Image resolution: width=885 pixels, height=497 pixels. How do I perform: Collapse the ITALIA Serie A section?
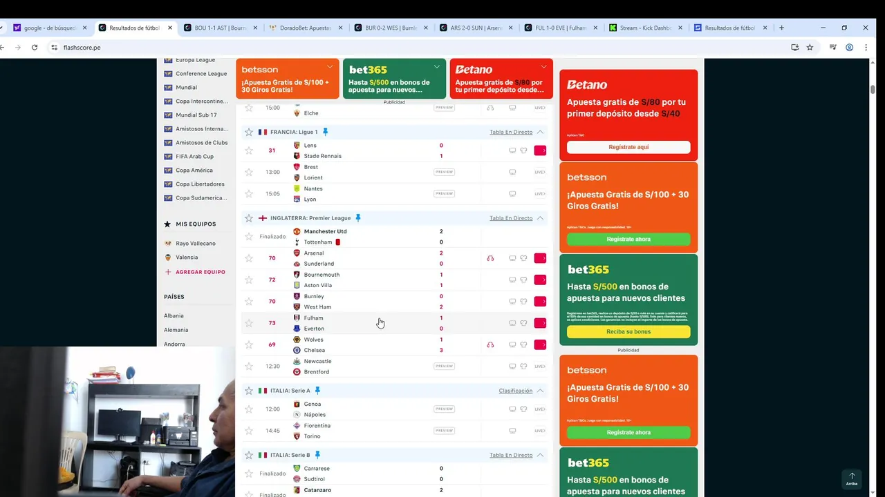540,391
